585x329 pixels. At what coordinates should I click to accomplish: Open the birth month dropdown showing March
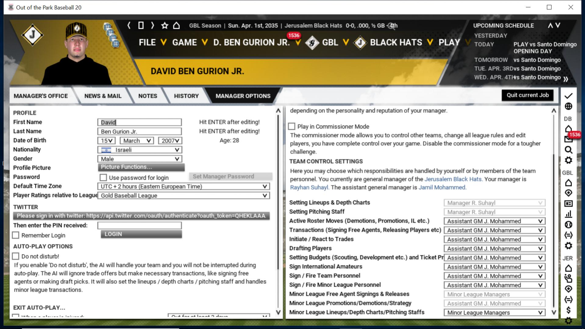[136, 141]
